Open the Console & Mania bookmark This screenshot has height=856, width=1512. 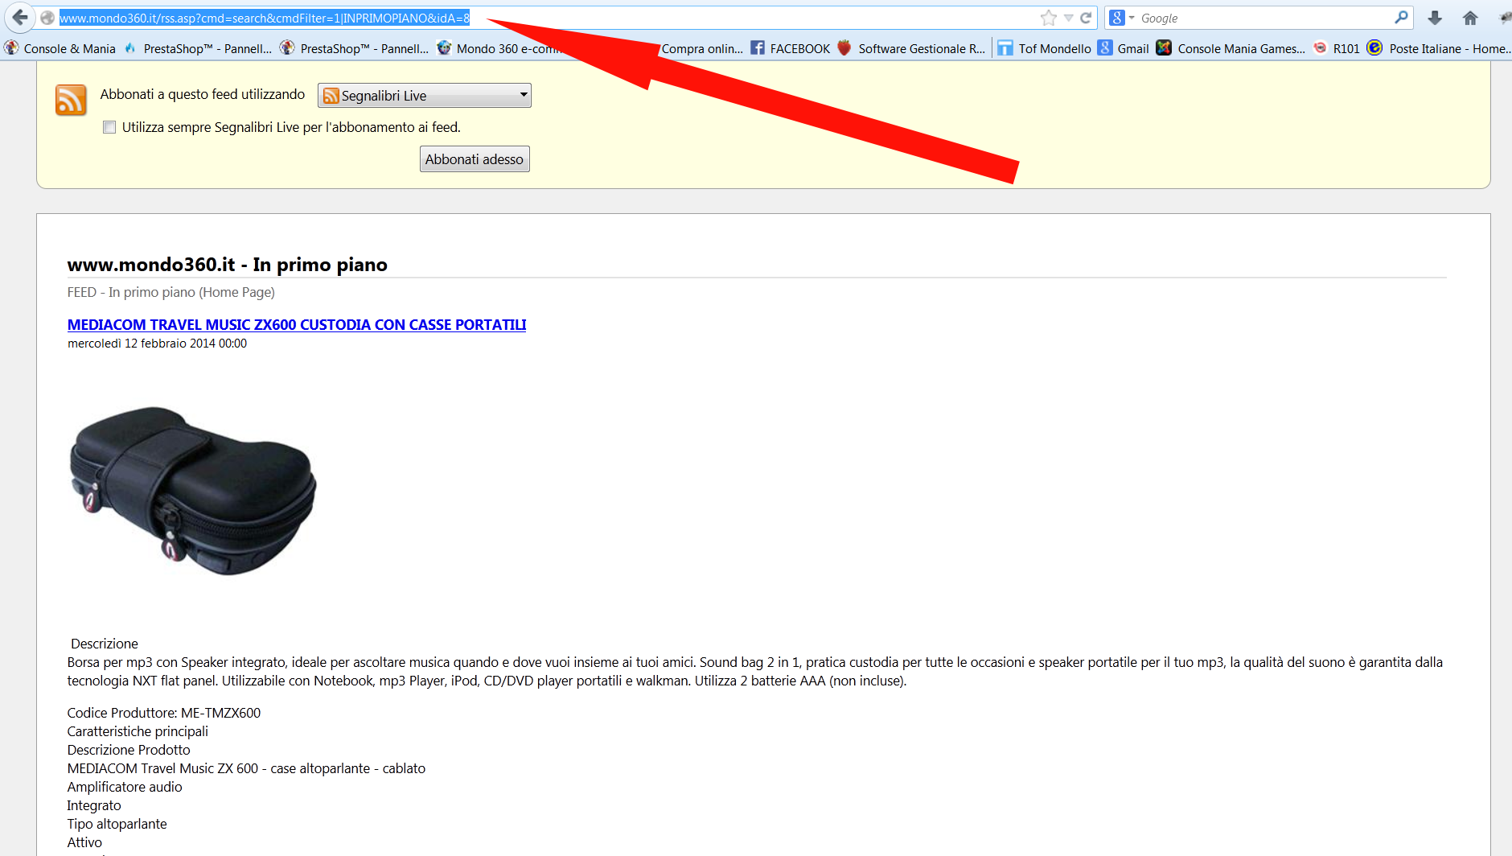point(60,48)
